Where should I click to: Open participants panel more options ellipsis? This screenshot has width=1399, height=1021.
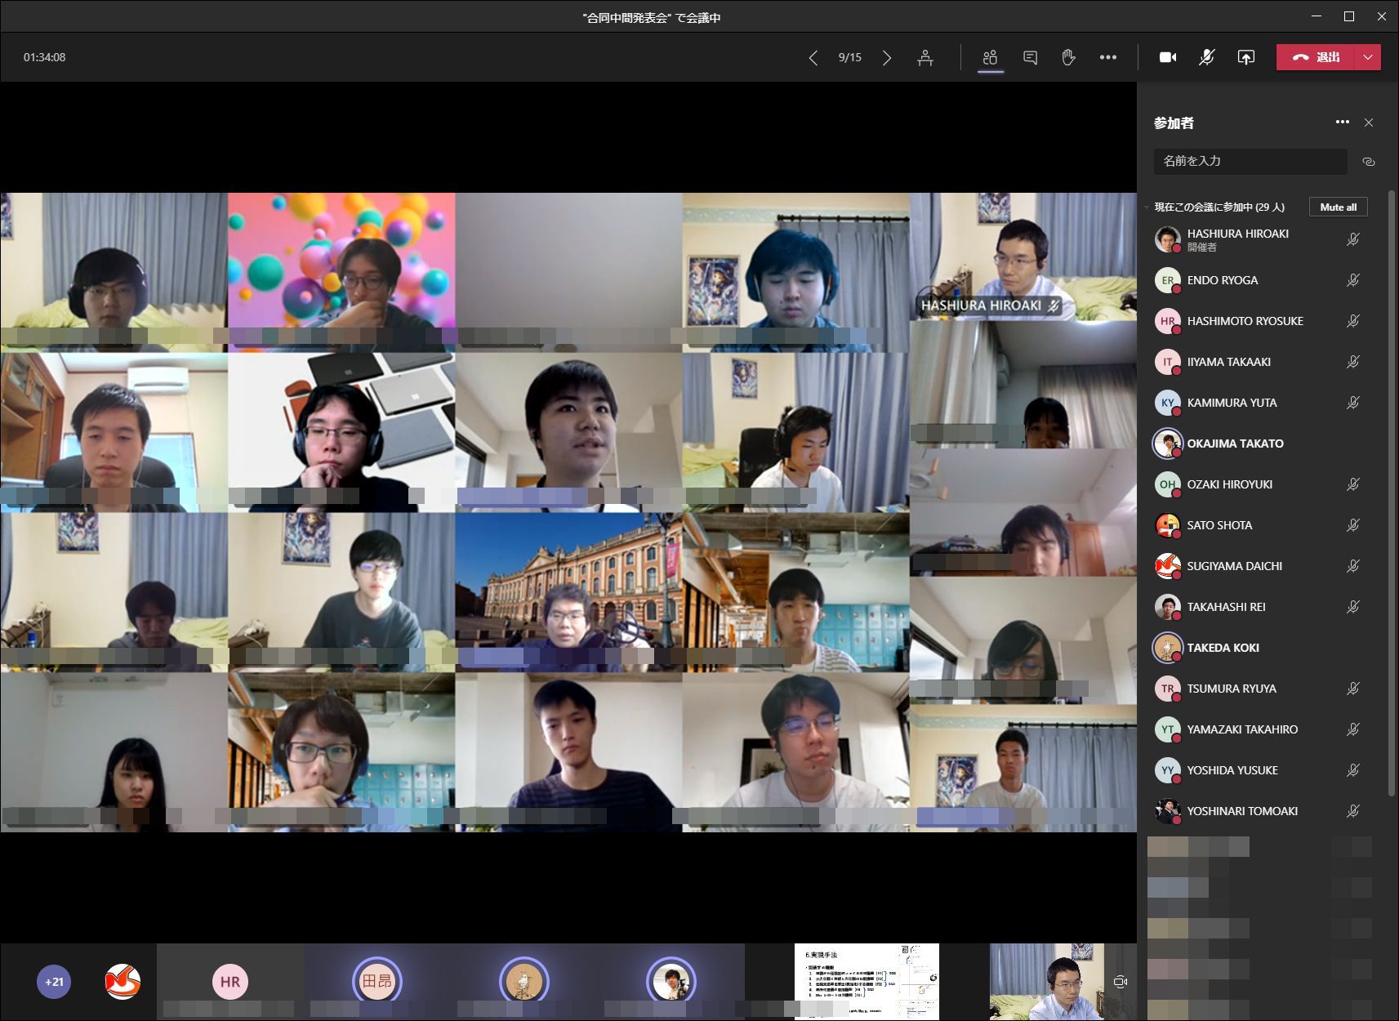pyautogui.click(x=1342, y=123)
